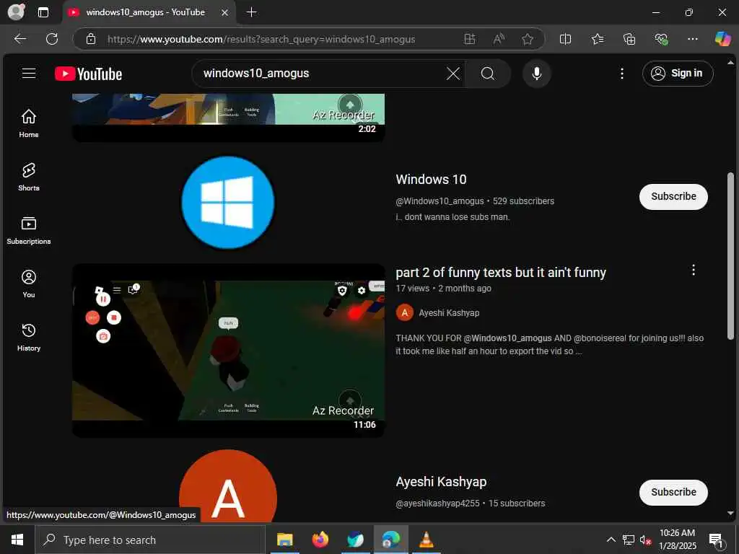739x554 pixels.
Task: View site information lock icon
Action: (91, 39)
